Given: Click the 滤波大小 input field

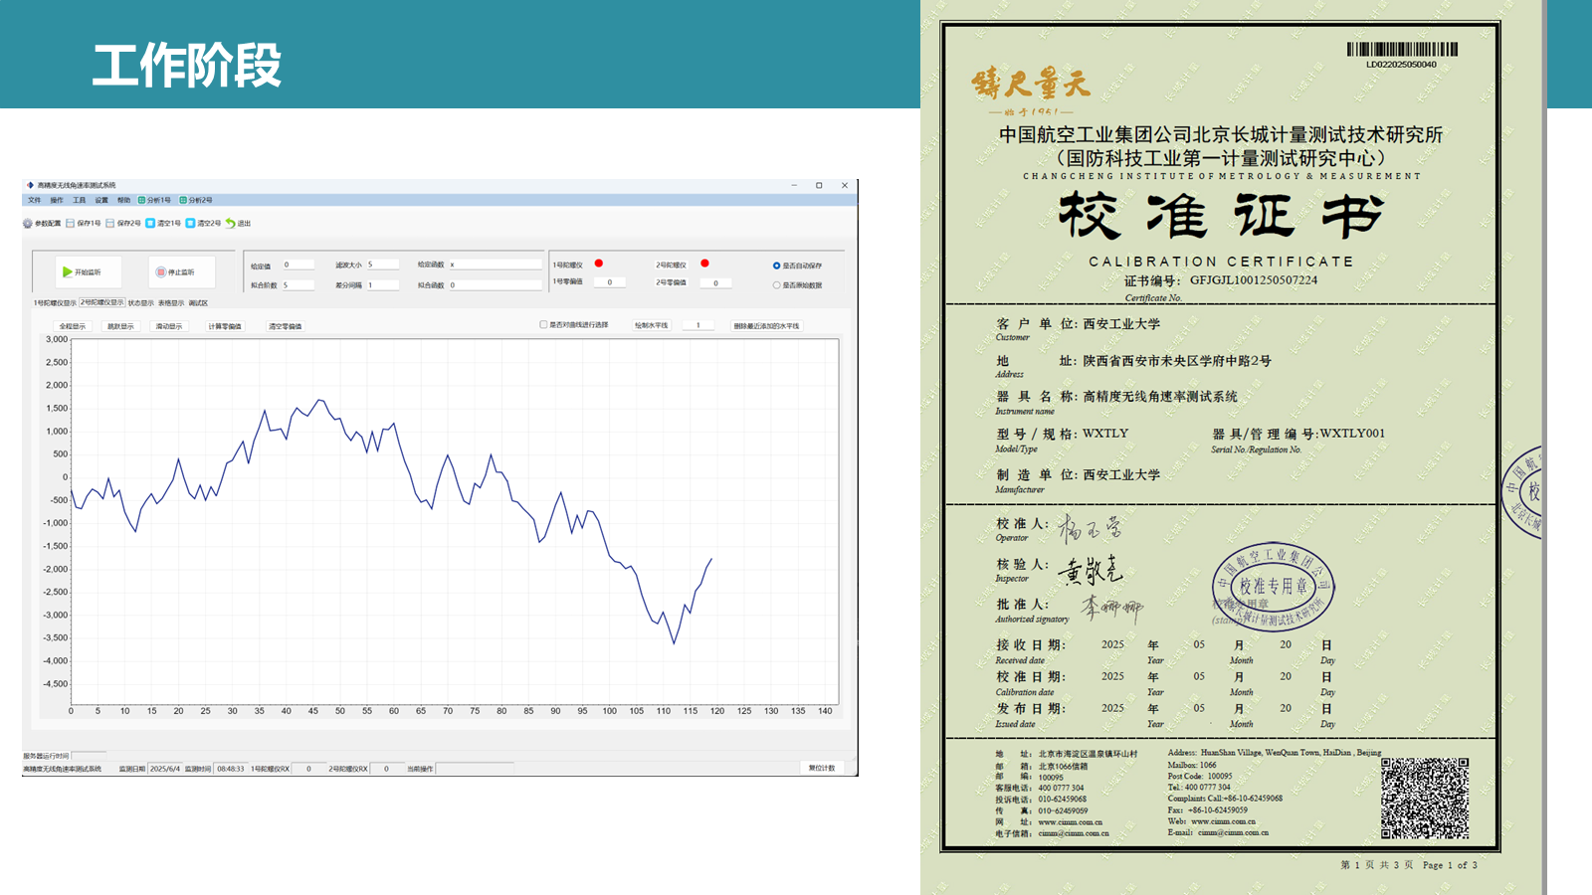Looking at the screenshot, I should pos(383,265).
